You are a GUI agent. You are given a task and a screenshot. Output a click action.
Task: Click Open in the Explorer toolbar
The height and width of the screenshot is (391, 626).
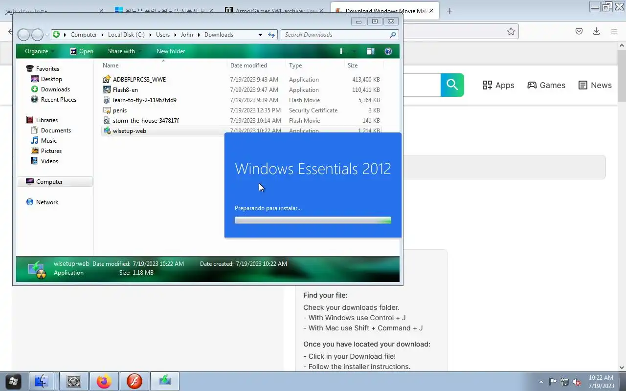tap(82, 51)
